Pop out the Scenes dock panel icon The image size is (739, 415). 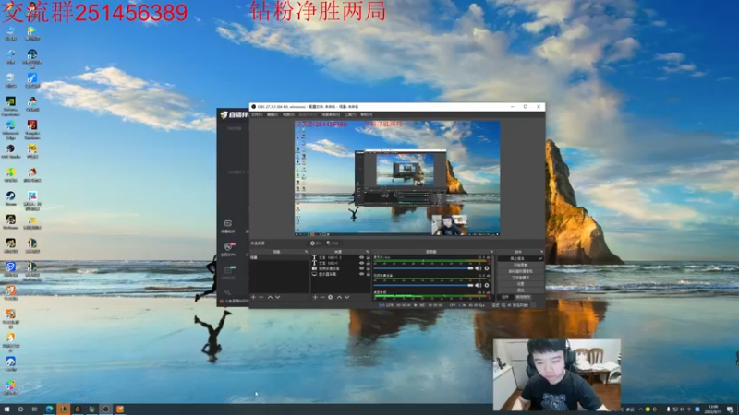[x=307, y=252]
